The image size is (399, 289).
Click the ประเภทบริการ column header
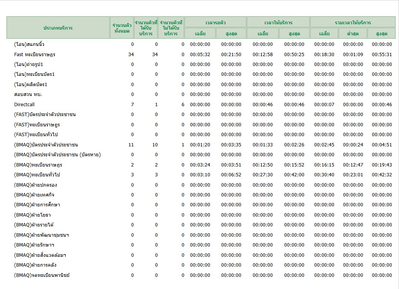(x=58, y=28)
